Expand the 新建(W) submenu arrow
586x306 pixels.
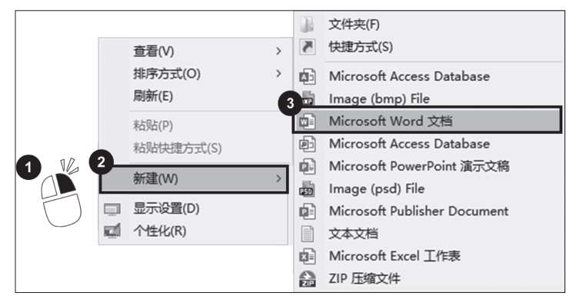pyautogui.click(x=278, y=178)
